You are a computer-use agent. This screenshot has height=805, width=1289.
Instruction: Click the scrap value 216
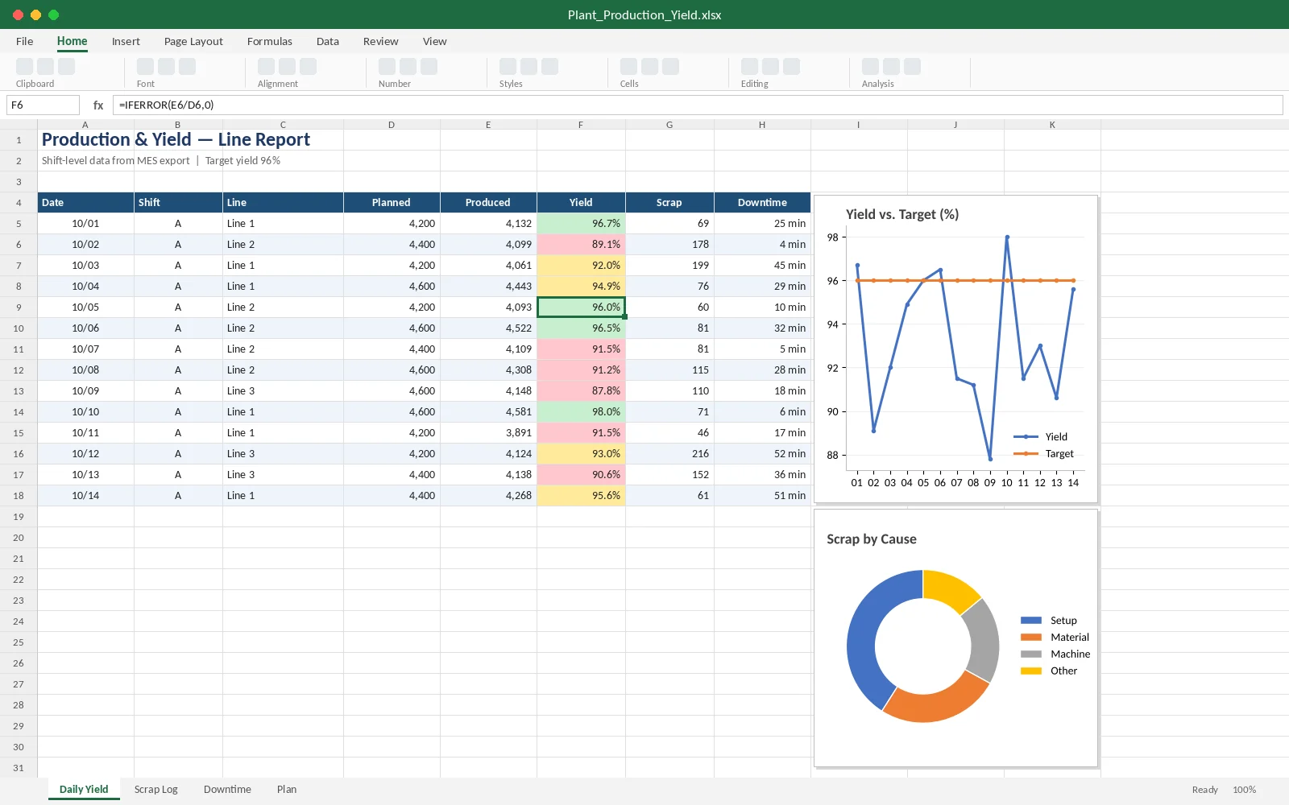pyautogui.click(x=669, y=454)
